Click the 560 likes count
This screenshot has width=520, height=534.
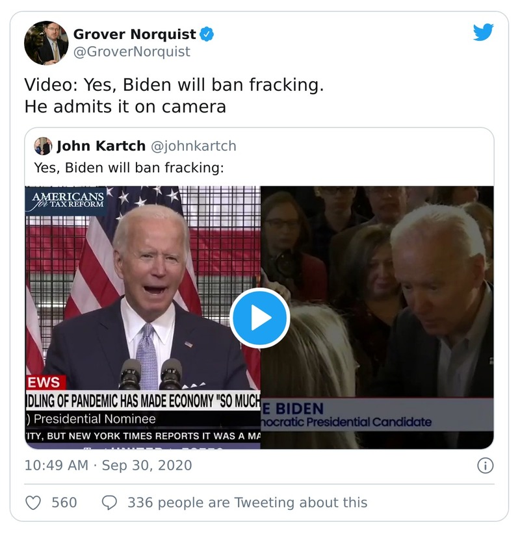click(64, 503)
